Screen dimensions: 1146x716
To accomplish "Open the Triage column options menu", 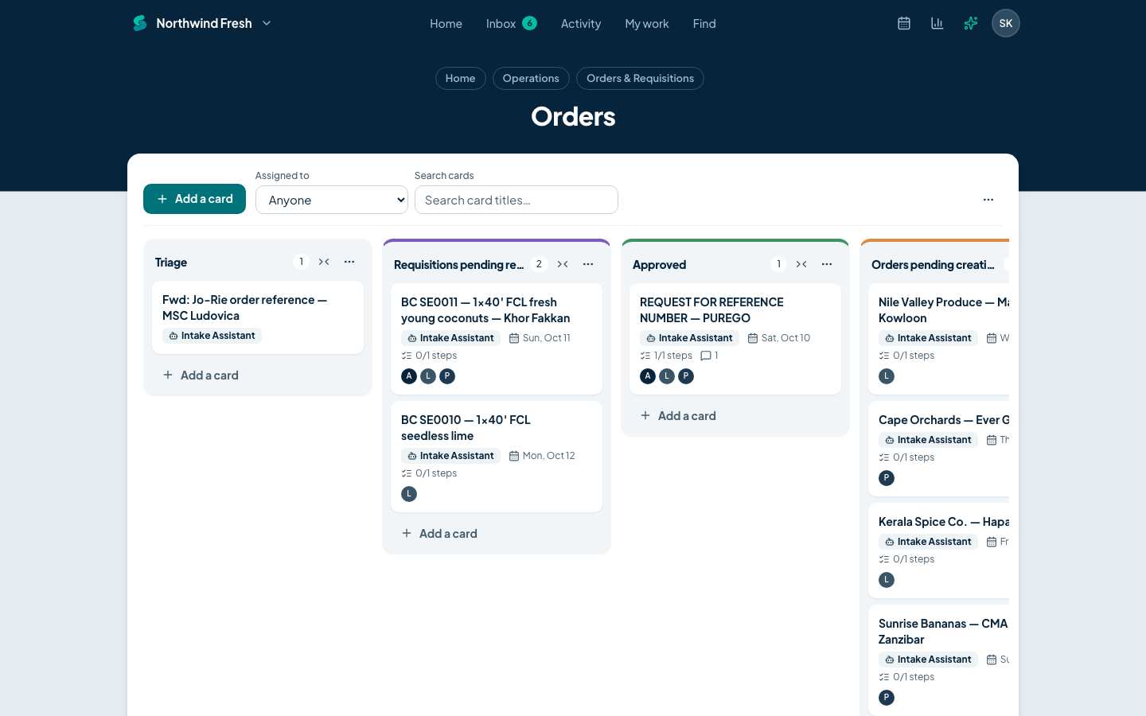I will tap(349, 262).
